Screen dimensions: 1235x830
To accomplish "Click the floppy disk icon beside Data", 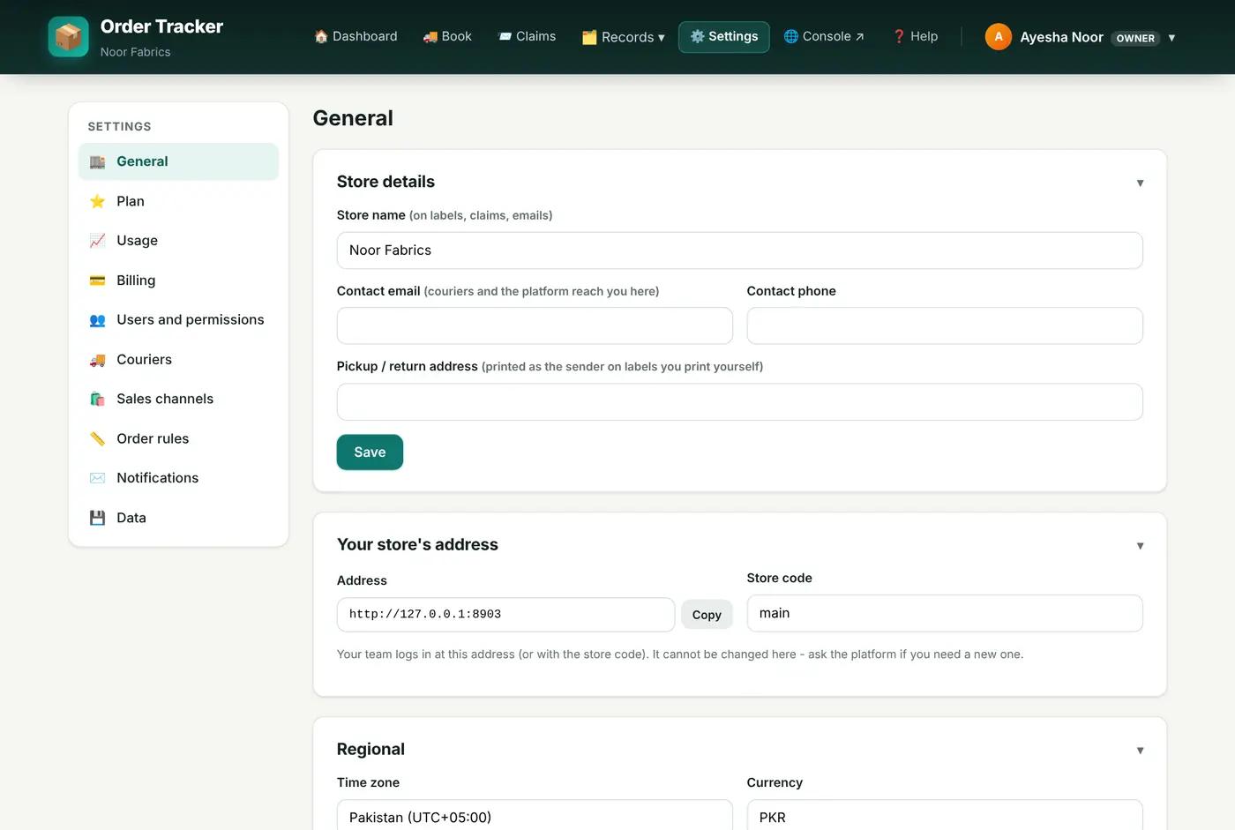I will point(98,518).
